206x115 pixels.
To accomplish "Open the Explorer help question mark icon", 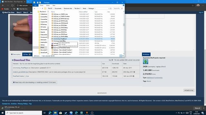I will (124, 5).
